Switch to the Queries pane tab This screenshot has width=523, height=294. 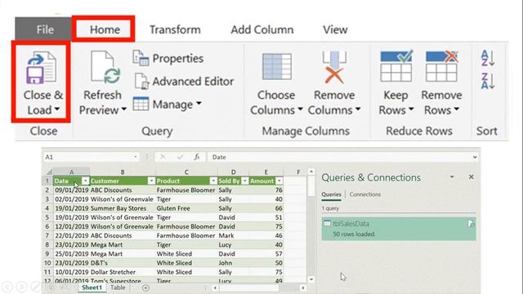(331, 194)
